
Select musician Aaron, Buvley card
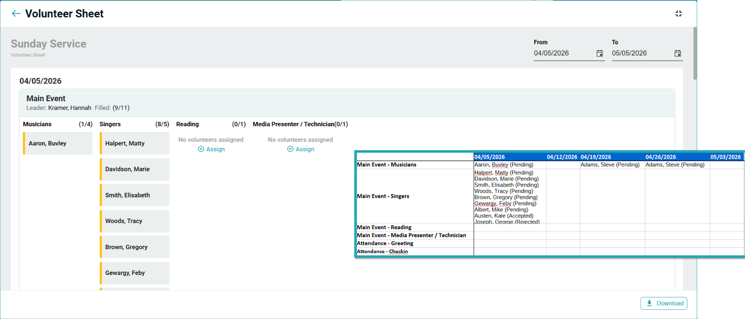[x=58, y=143]
